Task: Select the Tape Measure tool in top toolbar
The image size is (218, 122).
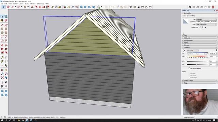Action: [x=52, y=7]
